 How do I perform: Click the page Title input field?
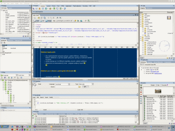64,21
